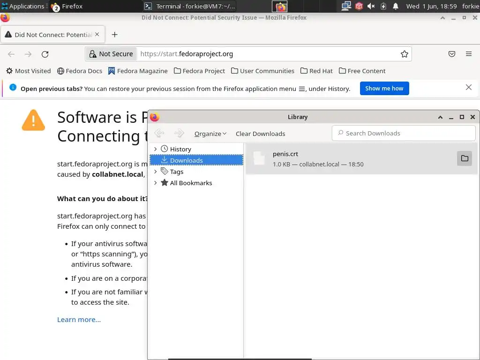
Task: Reload the page in Firefox
Action: [45, 54]
